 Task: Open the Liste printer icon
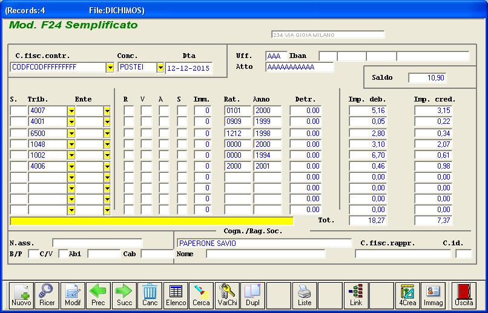pyautogui.click(x=305, y=295)
